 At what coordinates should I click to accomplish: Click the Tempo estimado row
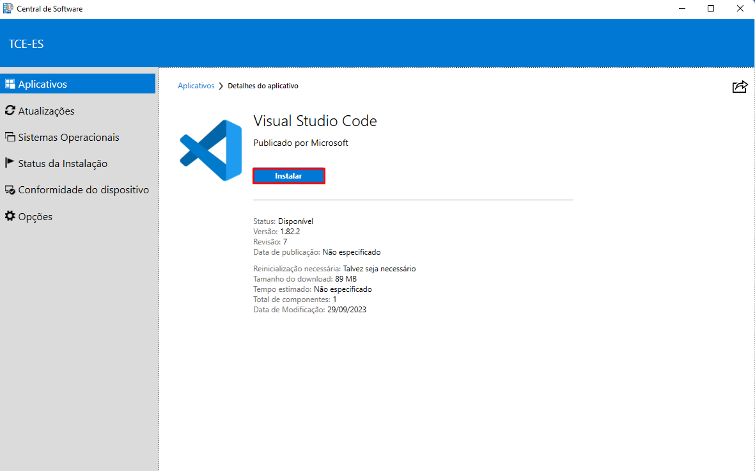[x=313, y=289]
